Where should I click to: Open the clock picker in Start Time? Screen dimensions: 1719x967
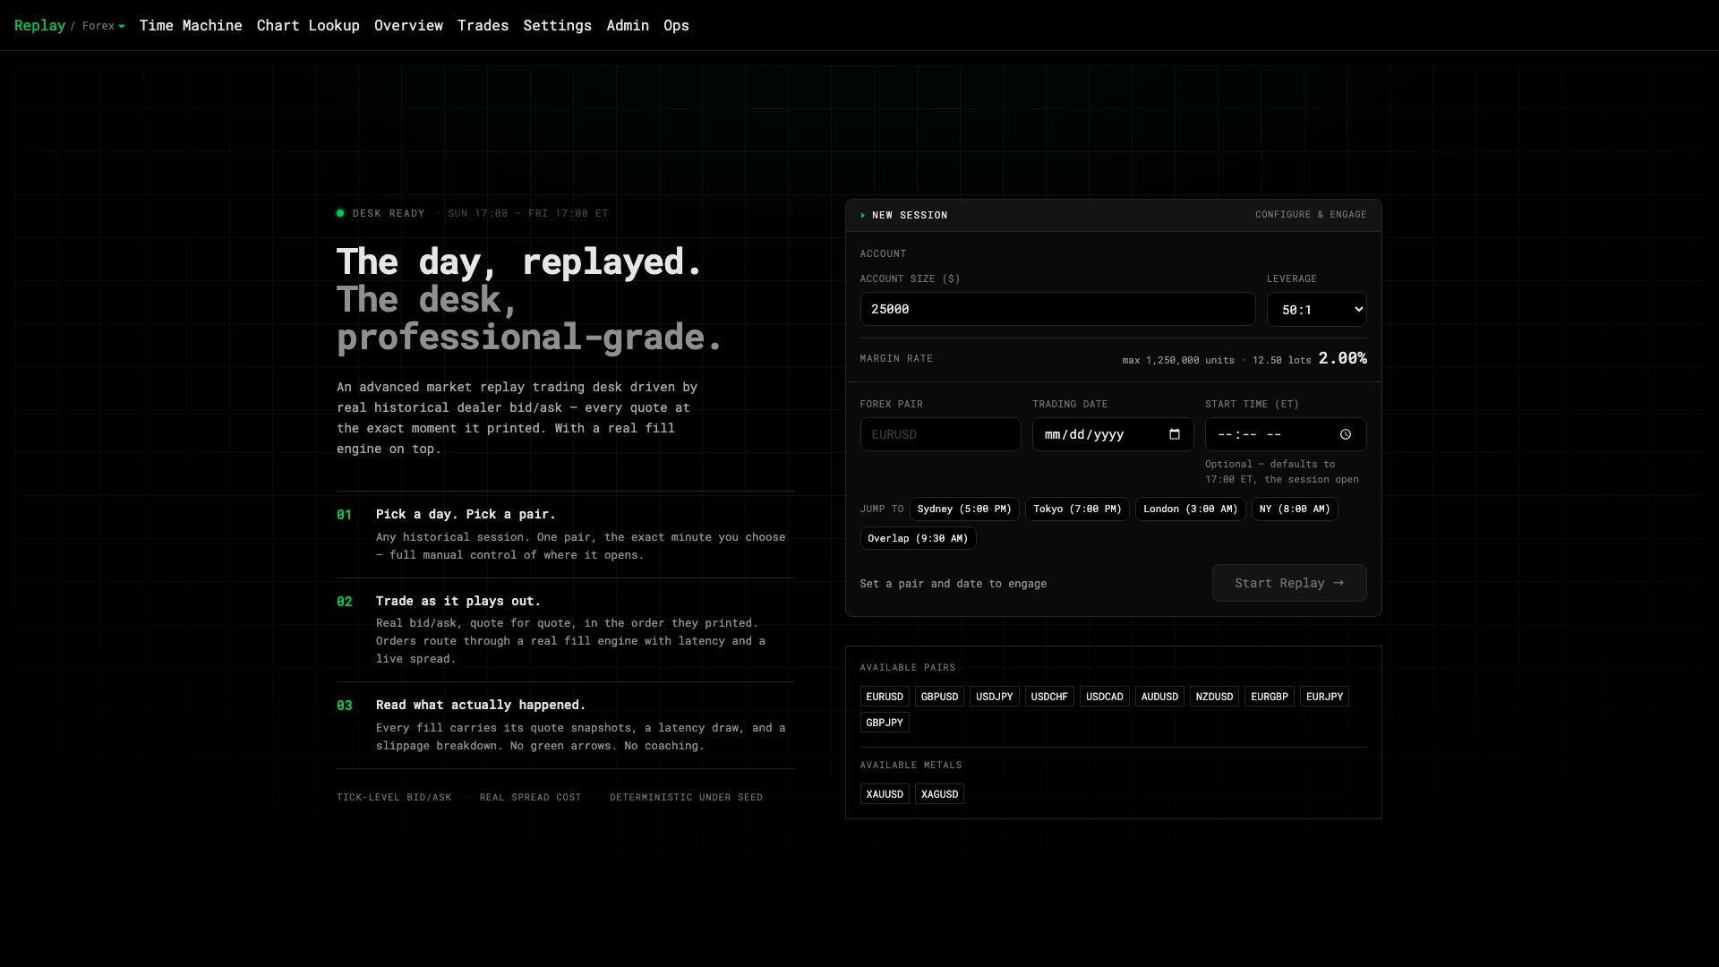pos(1346,434)
